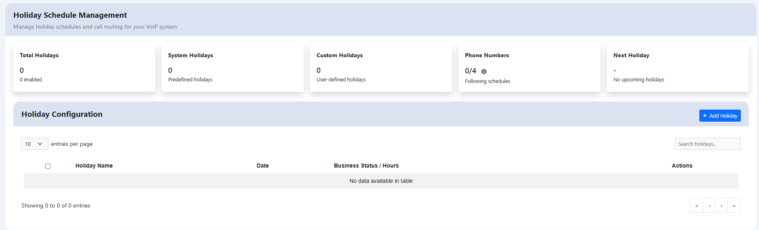Screen dimensions: 759x230
Task: Jump to the last page of holidays
Action: [x=734, y=205]
